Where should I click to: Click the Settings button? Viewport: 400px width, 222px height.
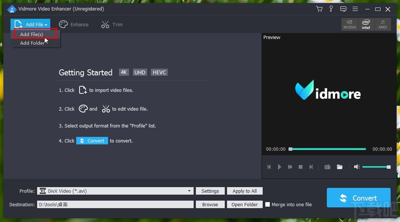[x=210, y=191]
